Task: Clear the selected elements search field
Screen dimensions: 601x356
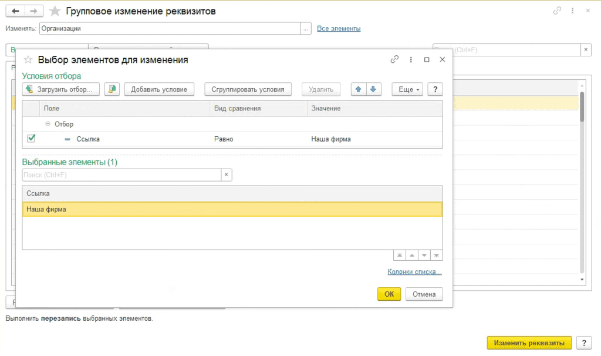Action: click(227, 175)
